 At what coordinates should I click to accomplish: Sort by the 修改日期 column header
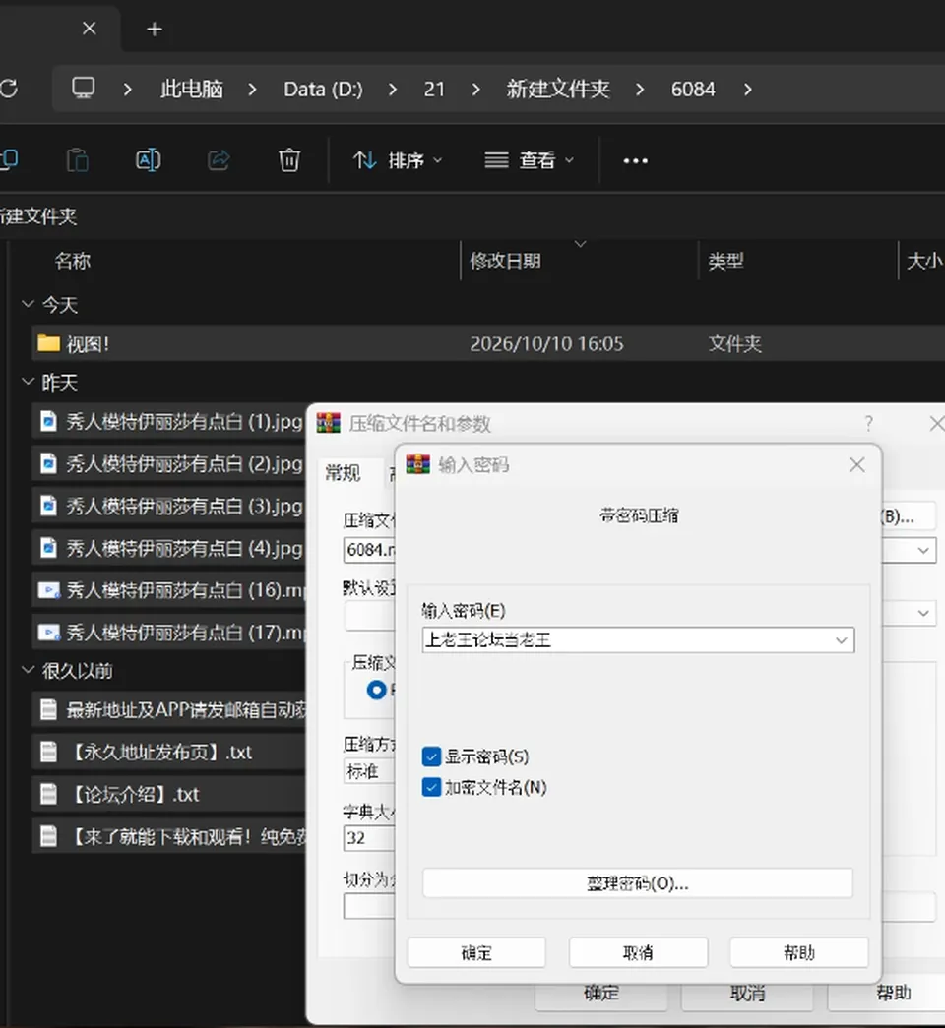(x=505, y=261)
